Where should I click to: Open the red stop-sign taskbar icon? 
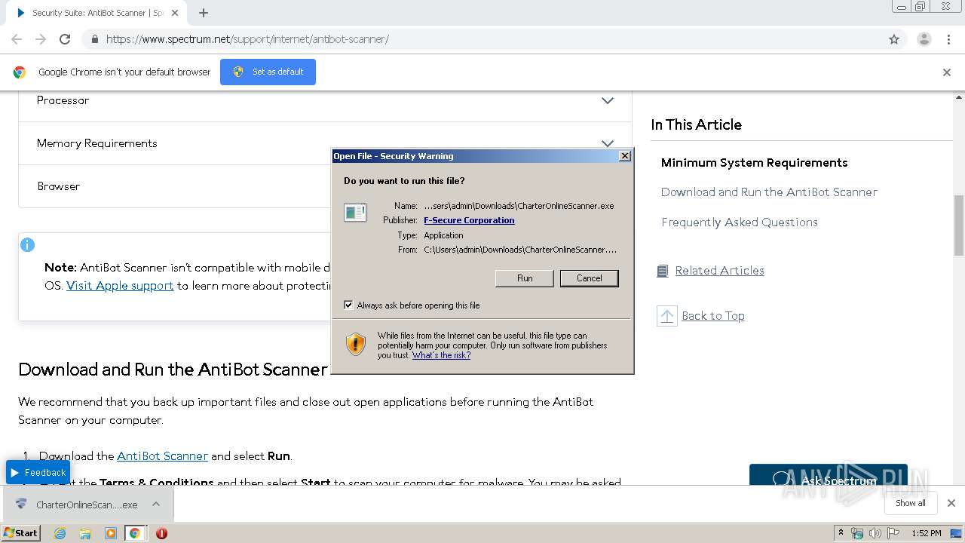point(161,533)
